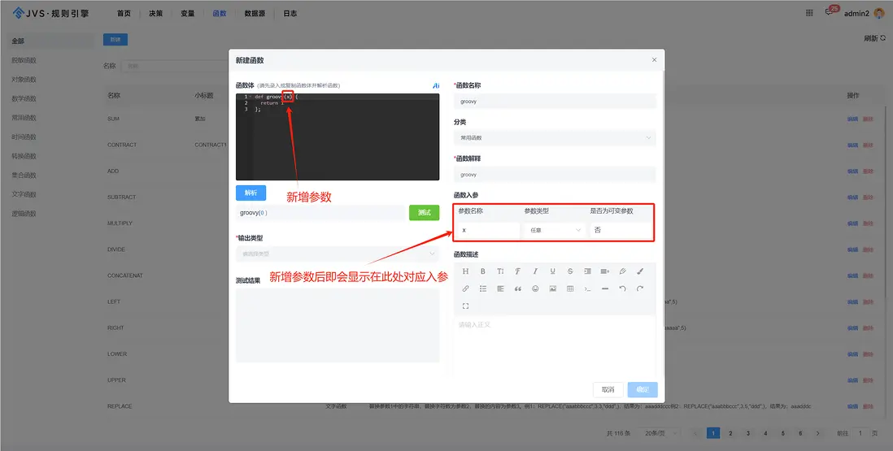The width and height of the screenshot is (893, 451).
Task: Open the 决策 menu
Action: coord(155,14)
